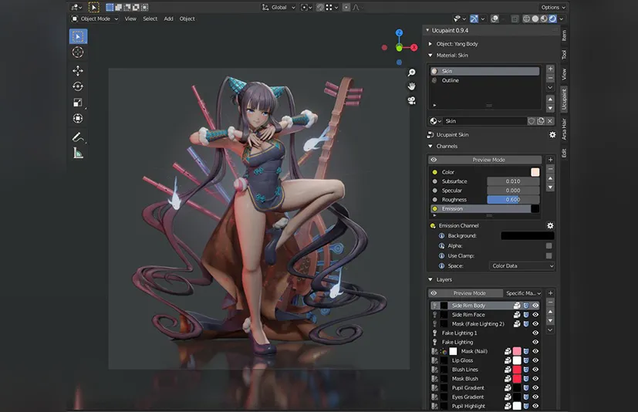Screen dimensions: 638x412
Task: Tick the Alpha checkbox
Action: coord(549,245)
